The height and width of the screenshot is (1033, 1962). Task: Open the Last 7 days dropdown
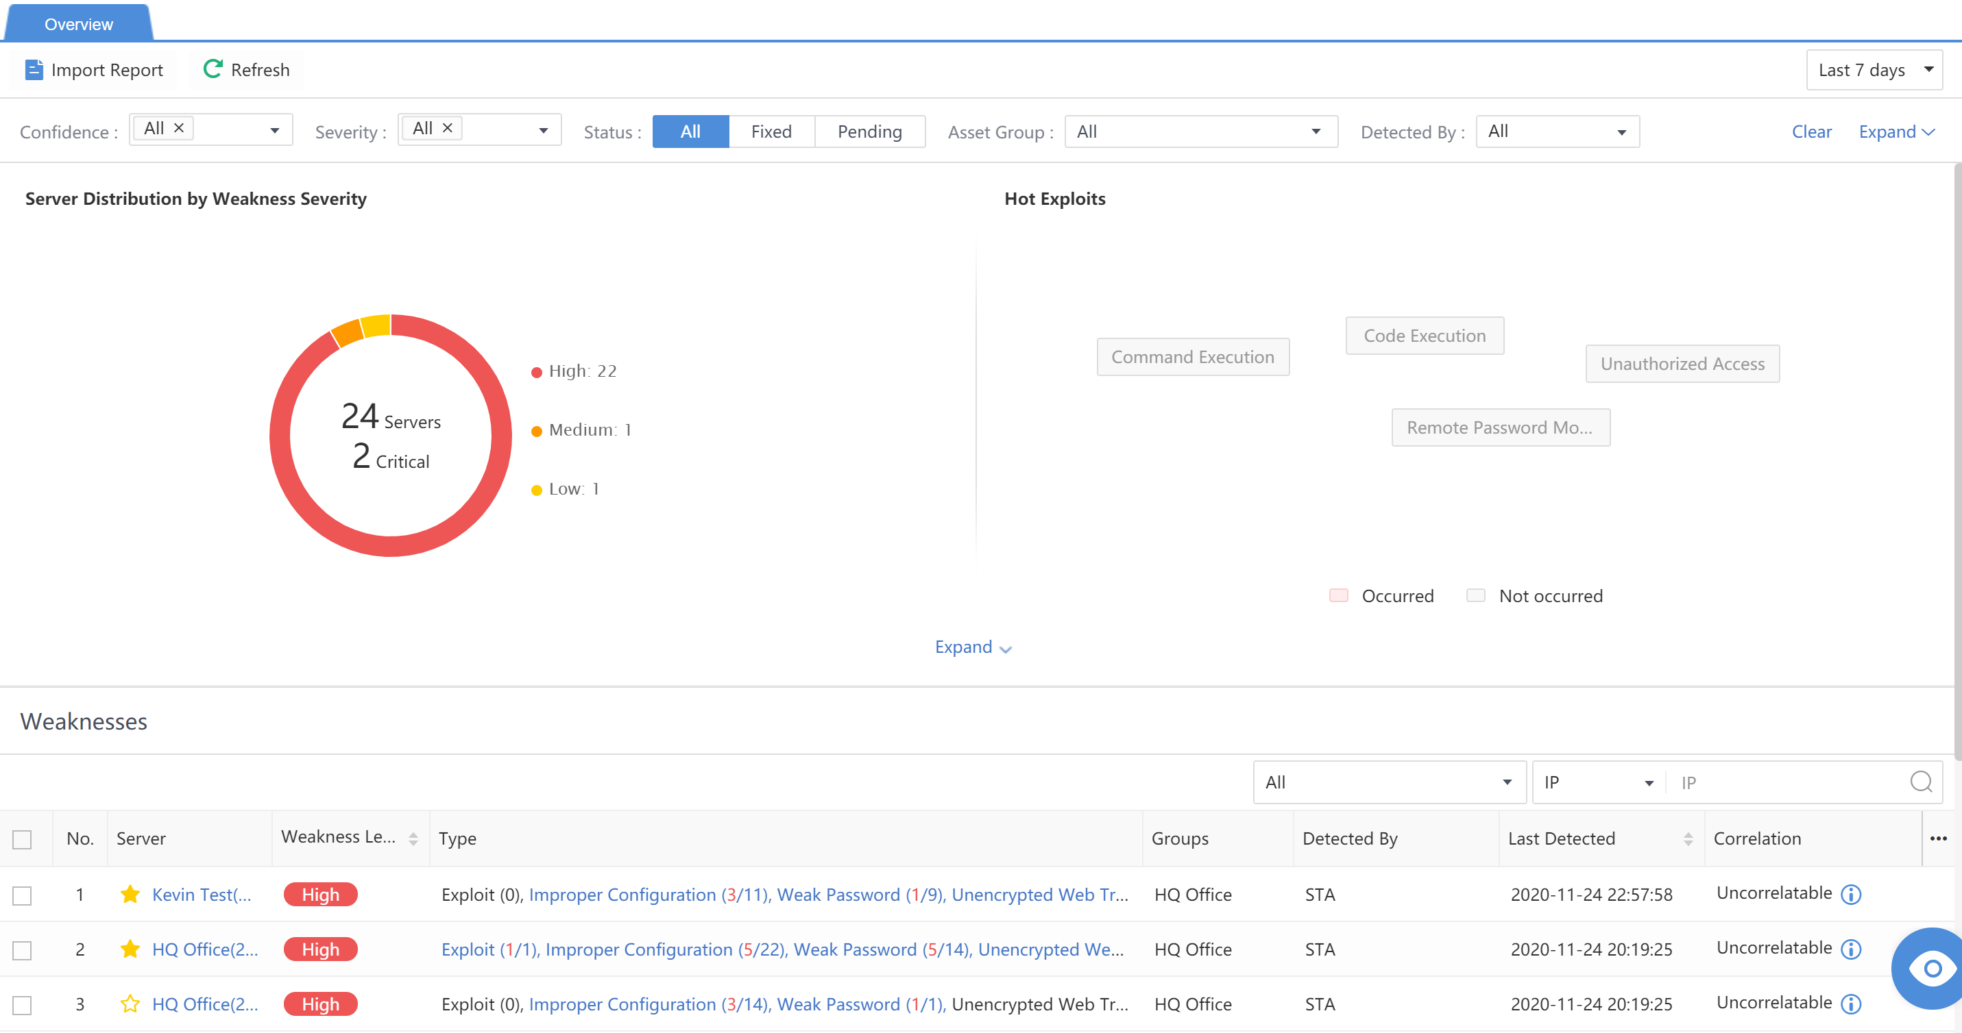(1874, 70)
